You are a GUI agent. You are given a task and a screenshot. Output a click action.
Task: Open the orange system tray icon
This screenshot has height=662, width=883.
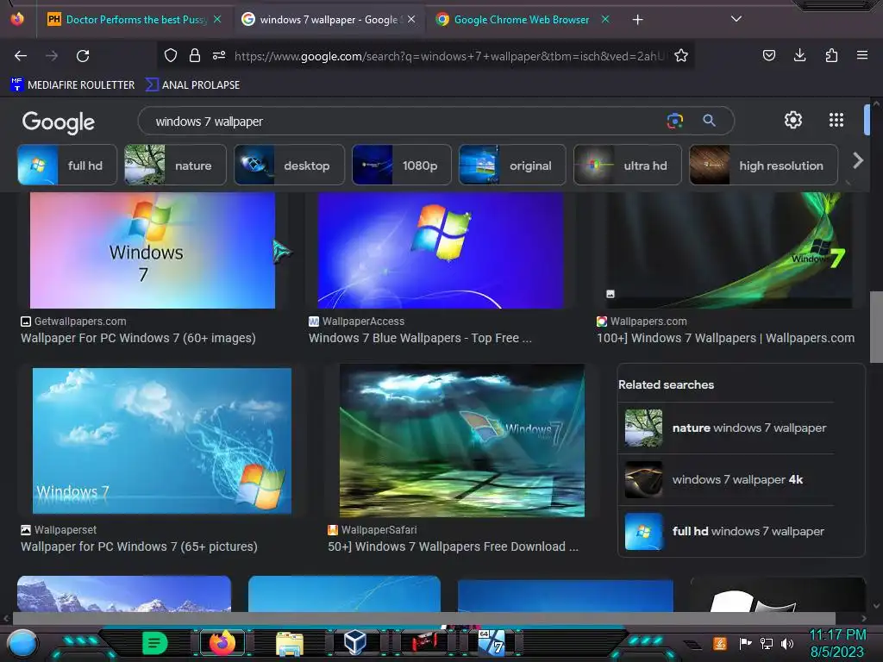719,643
